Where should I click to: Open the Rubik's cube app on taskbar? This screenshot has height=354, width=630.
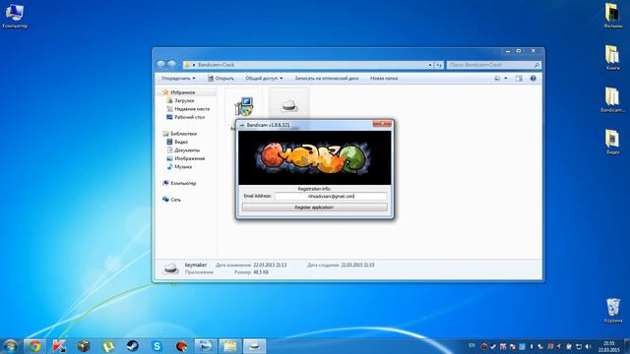pos(84,346)
